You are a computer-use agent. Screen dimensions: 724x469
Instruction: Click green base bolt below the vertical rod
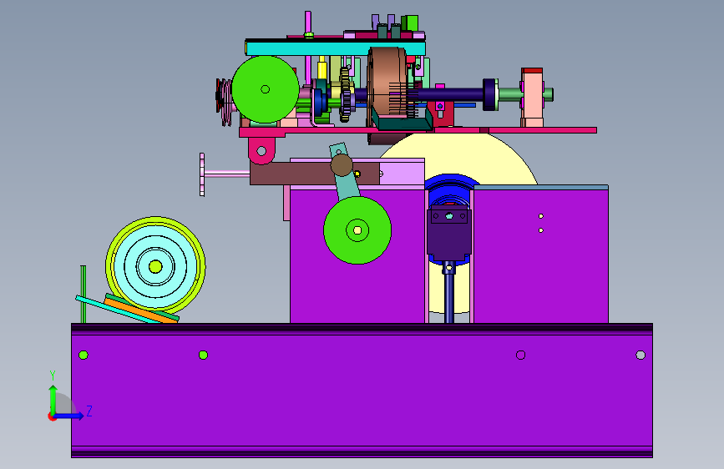coord(84,355)
